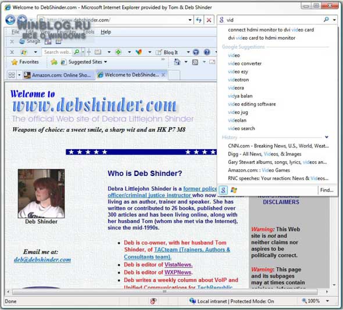The width and height of the screenshot is (343, 310).
Task: Click the Read Mail envelope icon
Action: coord(212,62)
